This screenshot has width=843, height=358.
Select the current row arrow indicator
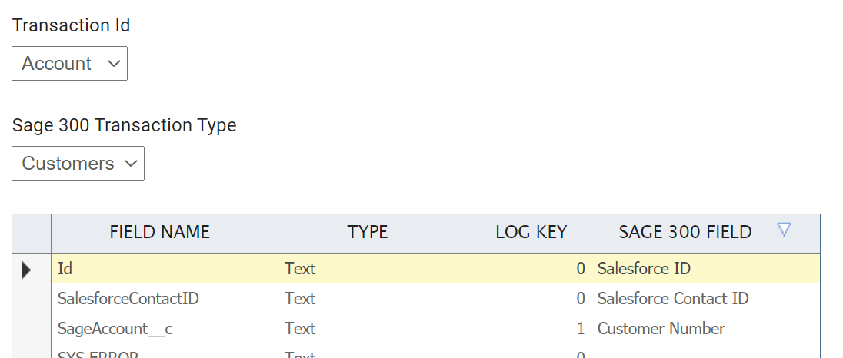[26, 269]
